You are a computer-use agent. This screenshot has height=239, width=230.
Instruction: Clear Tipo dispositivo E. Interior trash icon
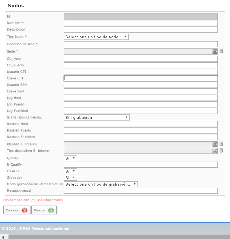221,150
